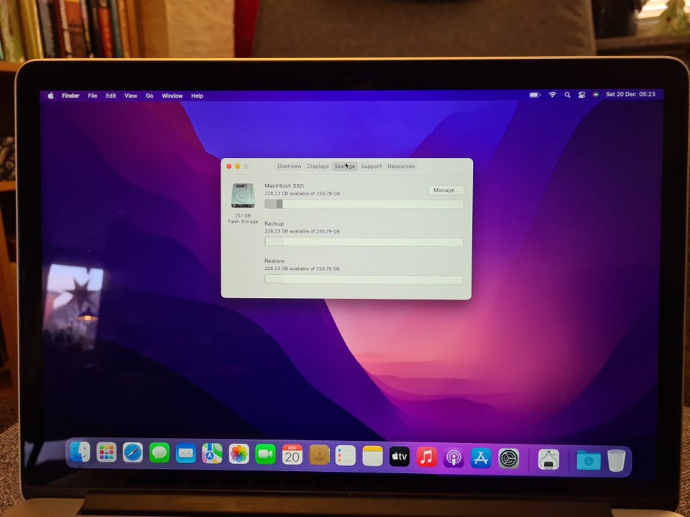Open the Go menu
690x517 pixels.
click(x=149, y=96)
